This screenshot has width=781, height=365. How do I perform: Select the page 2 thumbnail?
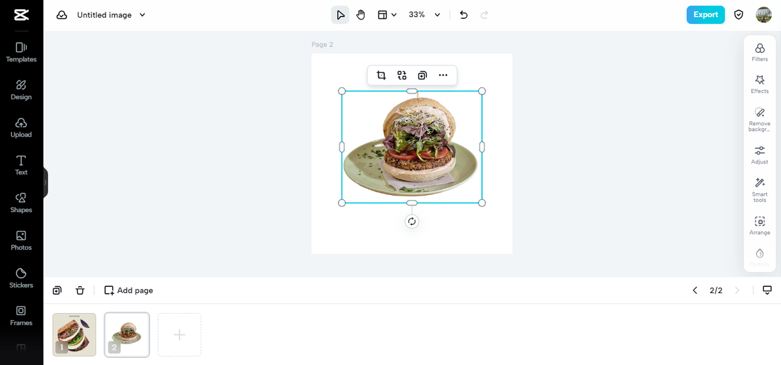(x=127, y=335)
